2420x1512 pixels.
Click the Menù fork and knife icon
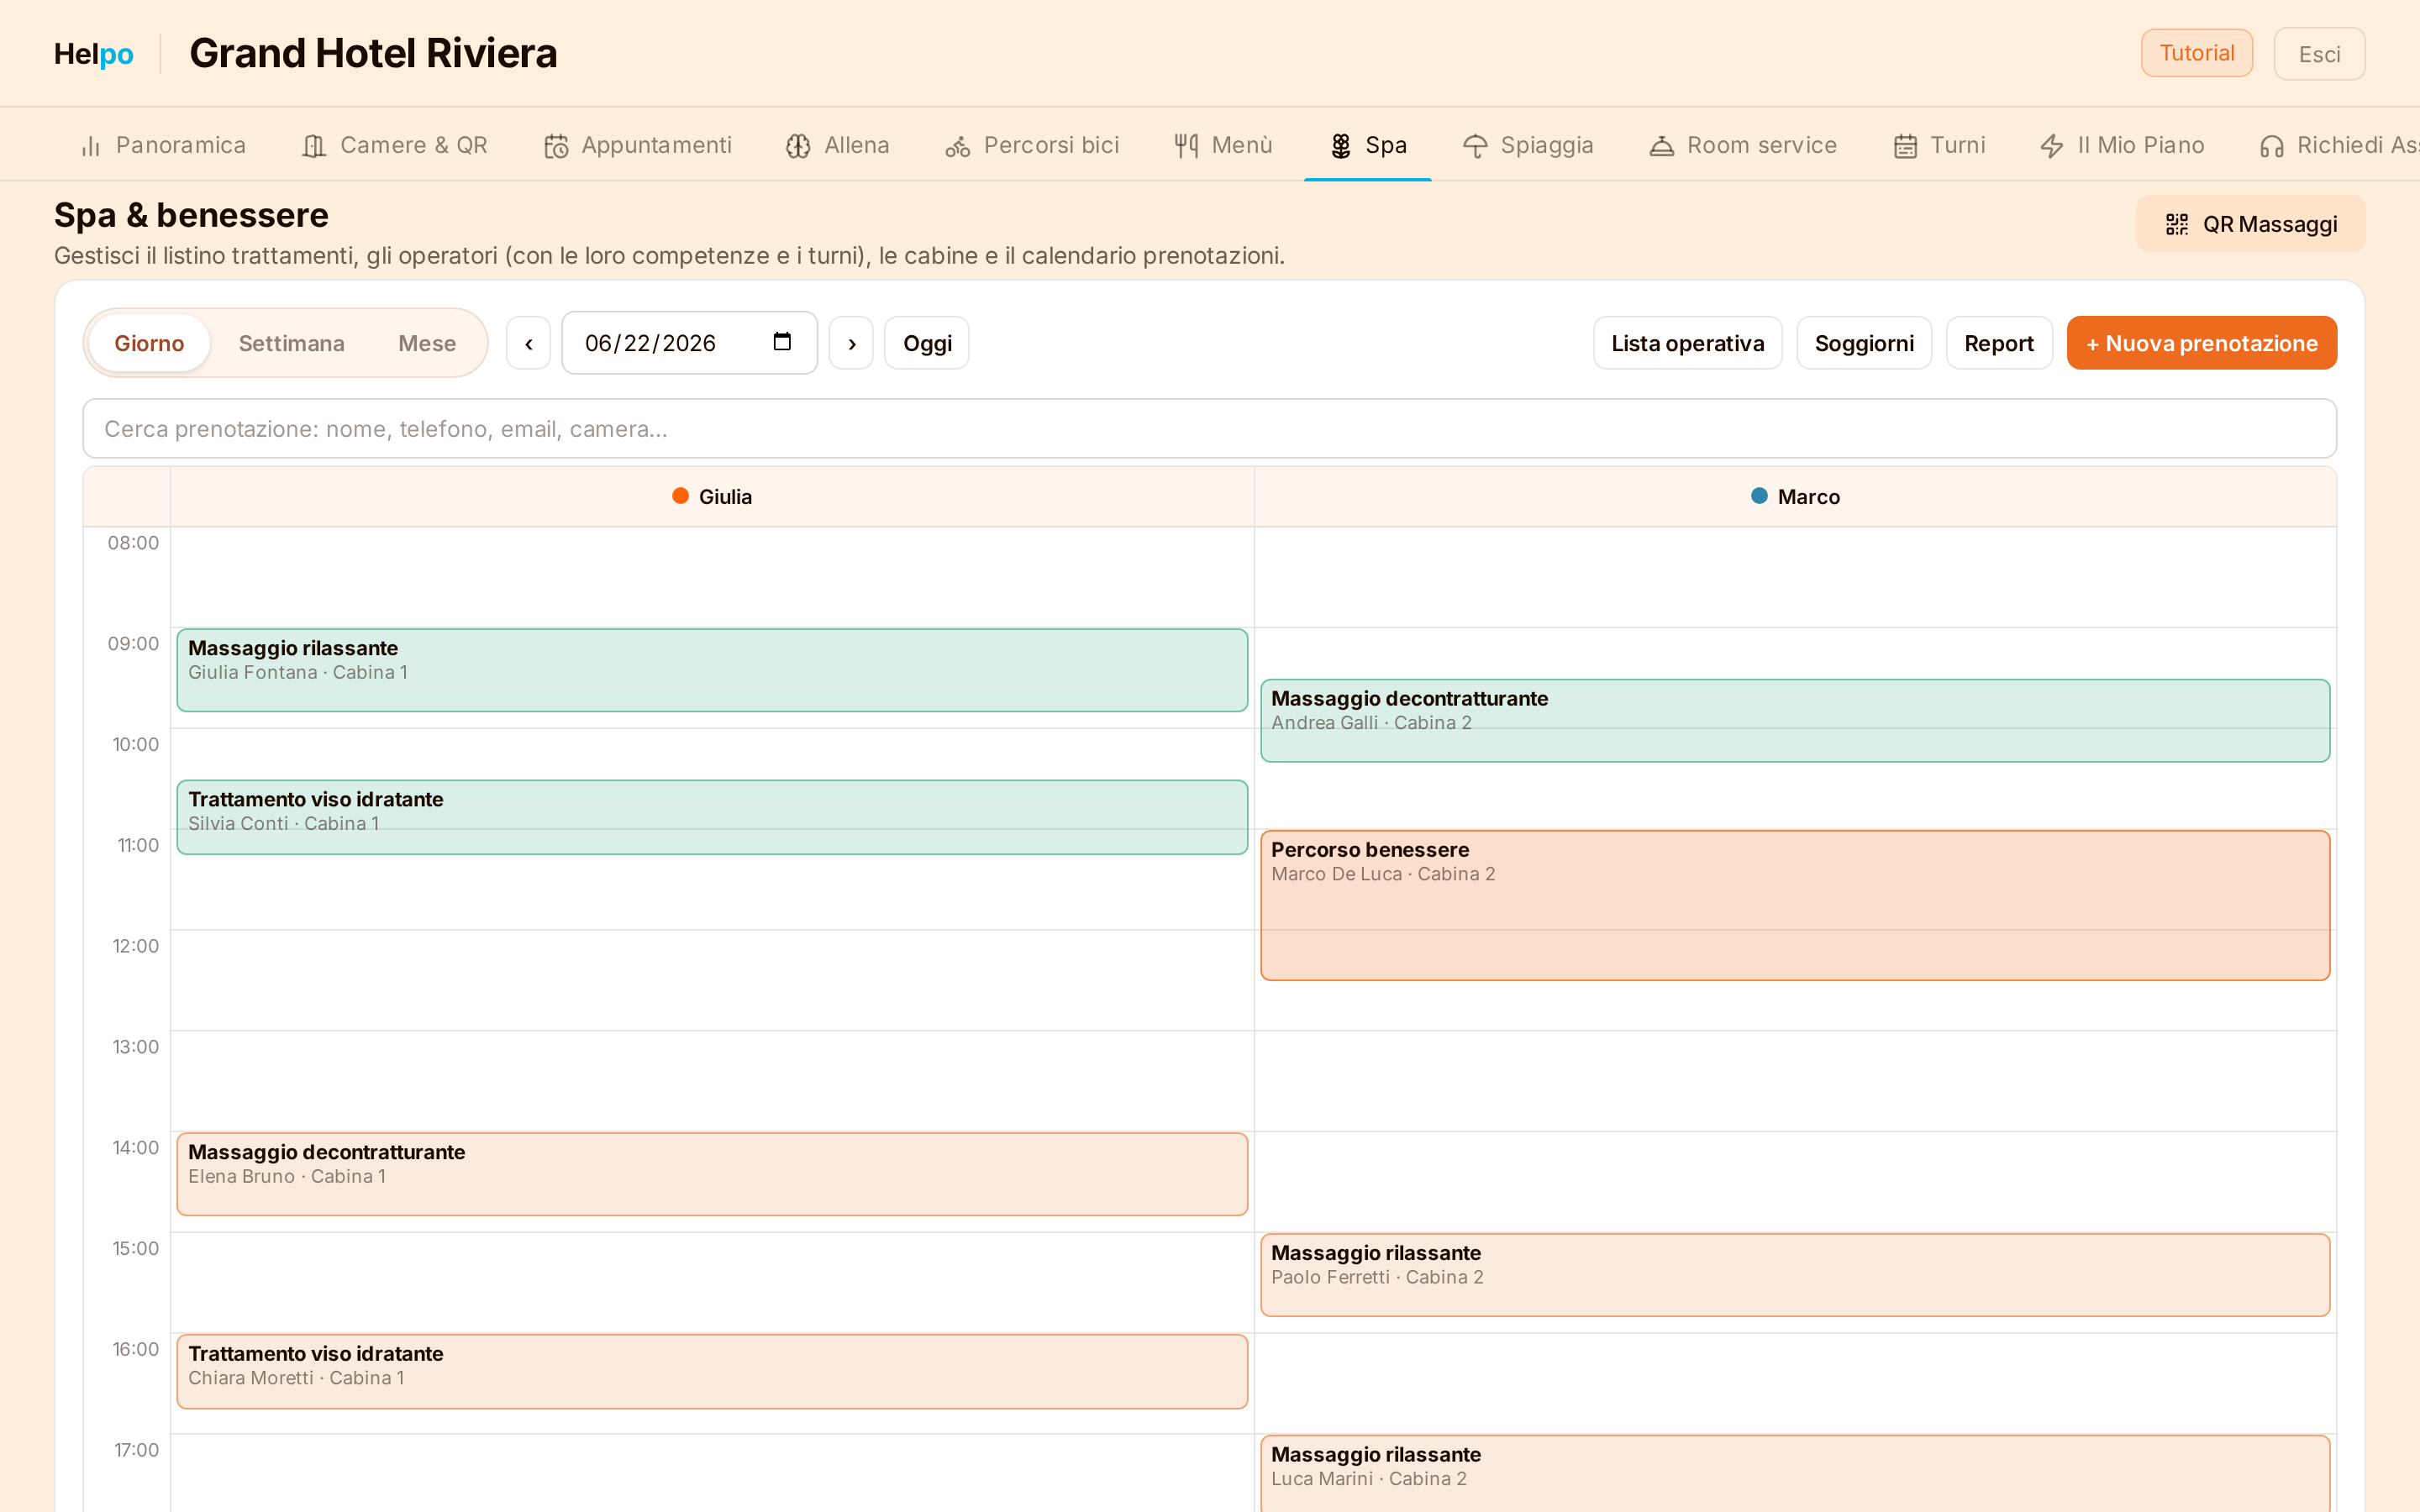pyautogui.click(x=1186, y=146)
